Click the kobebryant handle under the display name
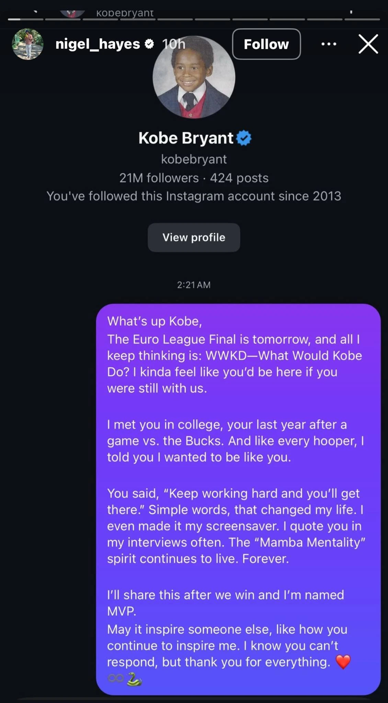This screenshot has width=388, height=703. pyautogui.click(x=194, y=159)
